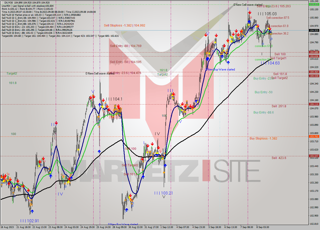The width and height of the screenshot is (320, 230).
Task: Click the 103.260 price axis label
Action: click(x=314, y=182)
